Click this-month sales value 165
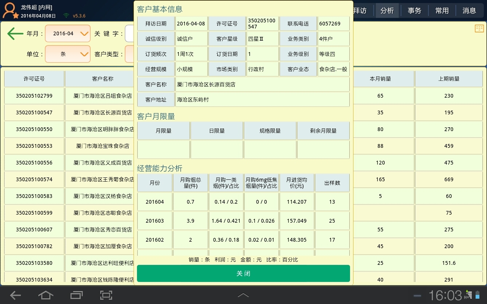The image size is (487, 304). coord(380,179)
